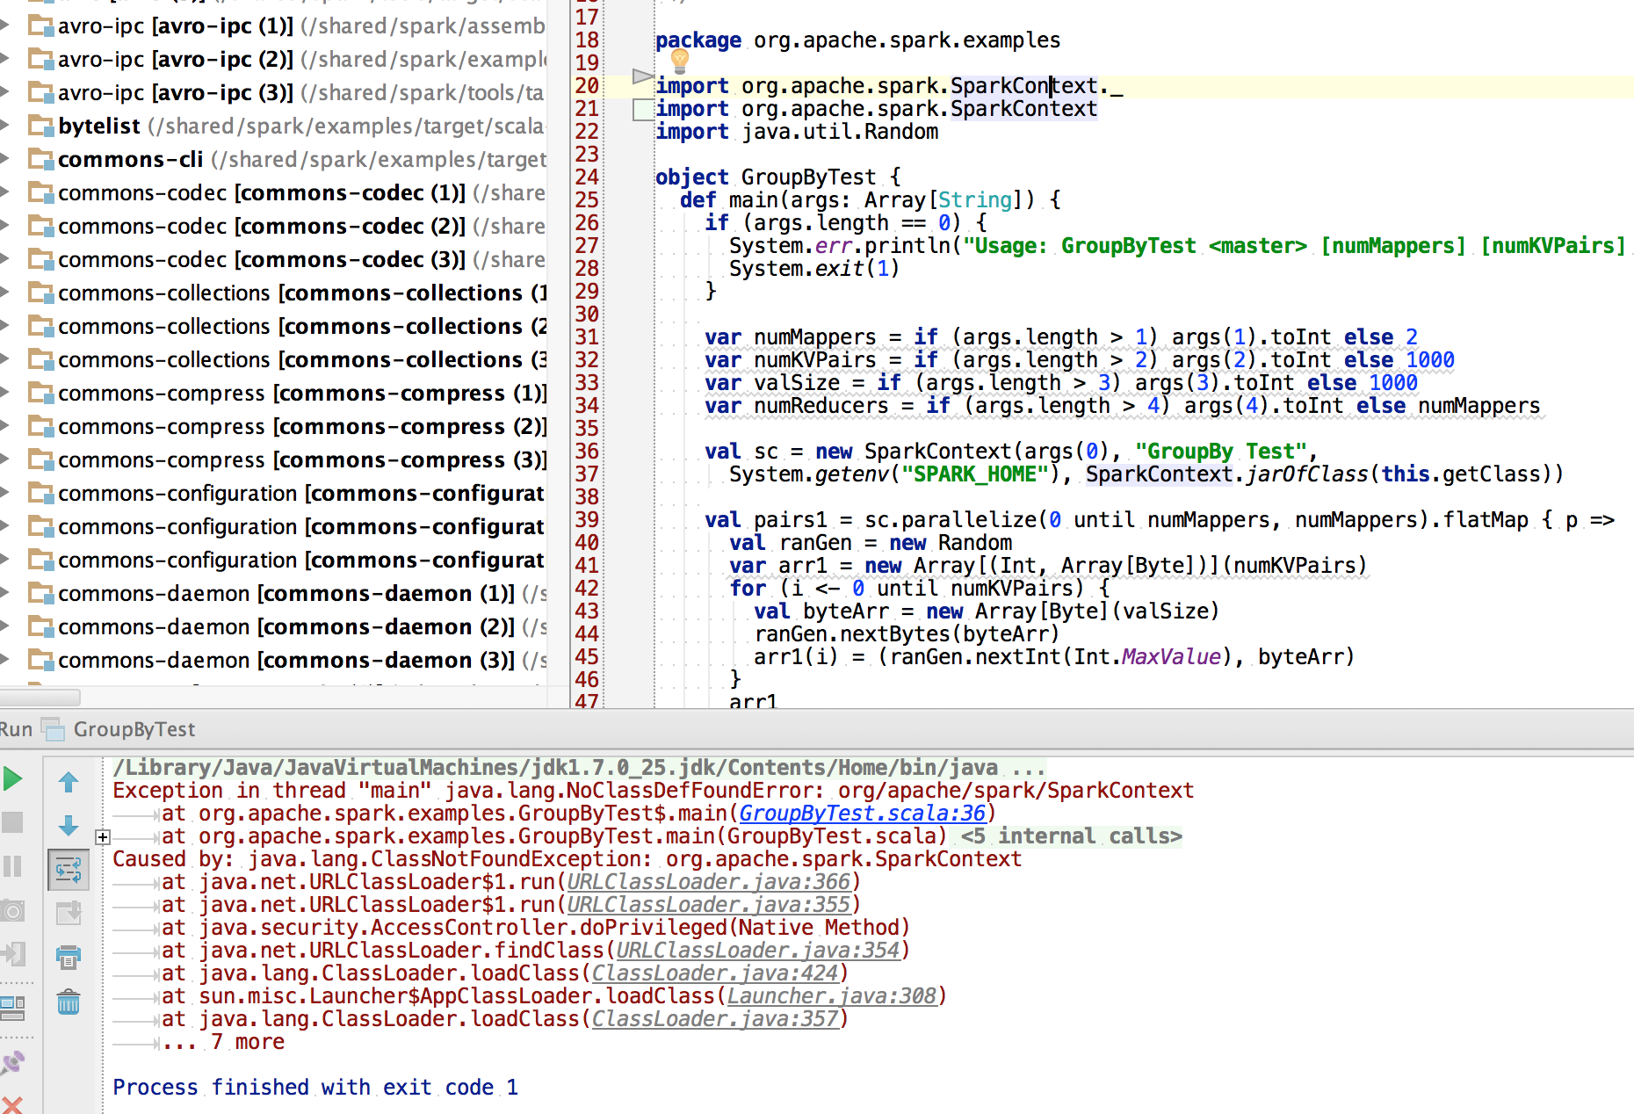
Task: Click the jdk1.7.0_25 java command line
Action: [578, 768]
